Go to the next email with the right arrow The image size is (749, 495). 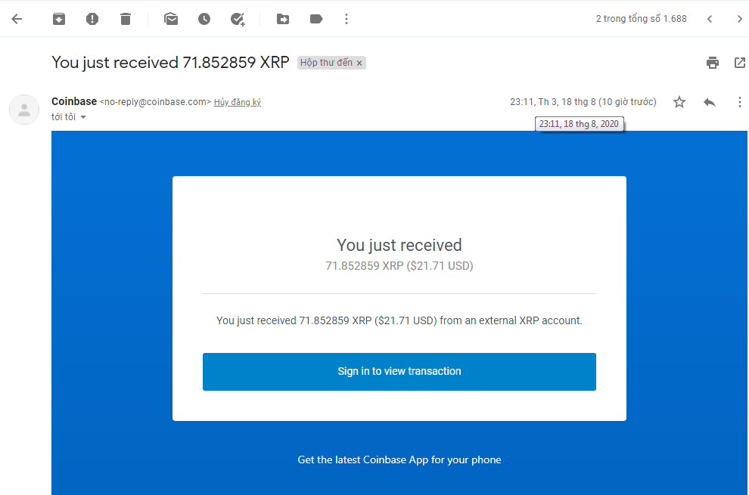pos(739,19)
